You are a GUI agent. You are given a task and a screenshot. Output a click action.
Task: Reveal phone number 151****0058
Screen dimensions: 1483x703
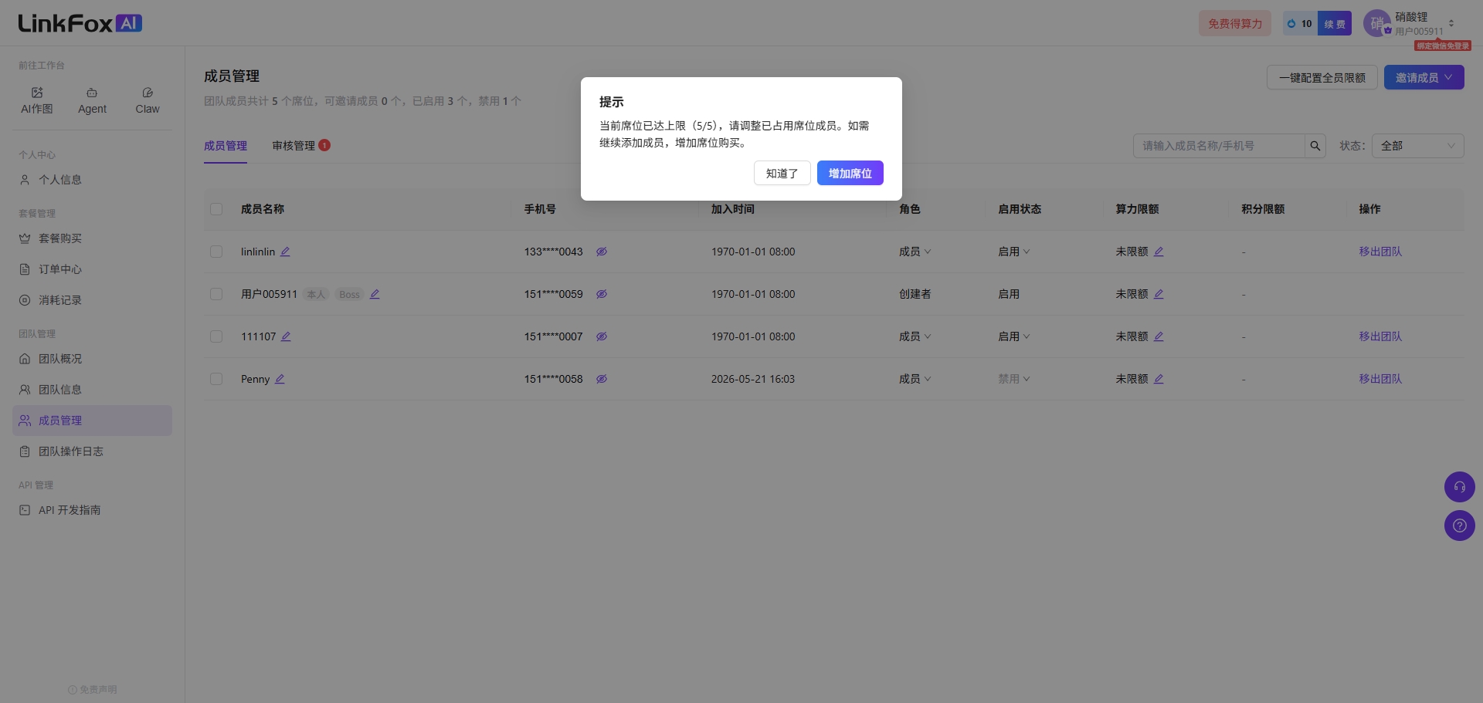(602, 379)
